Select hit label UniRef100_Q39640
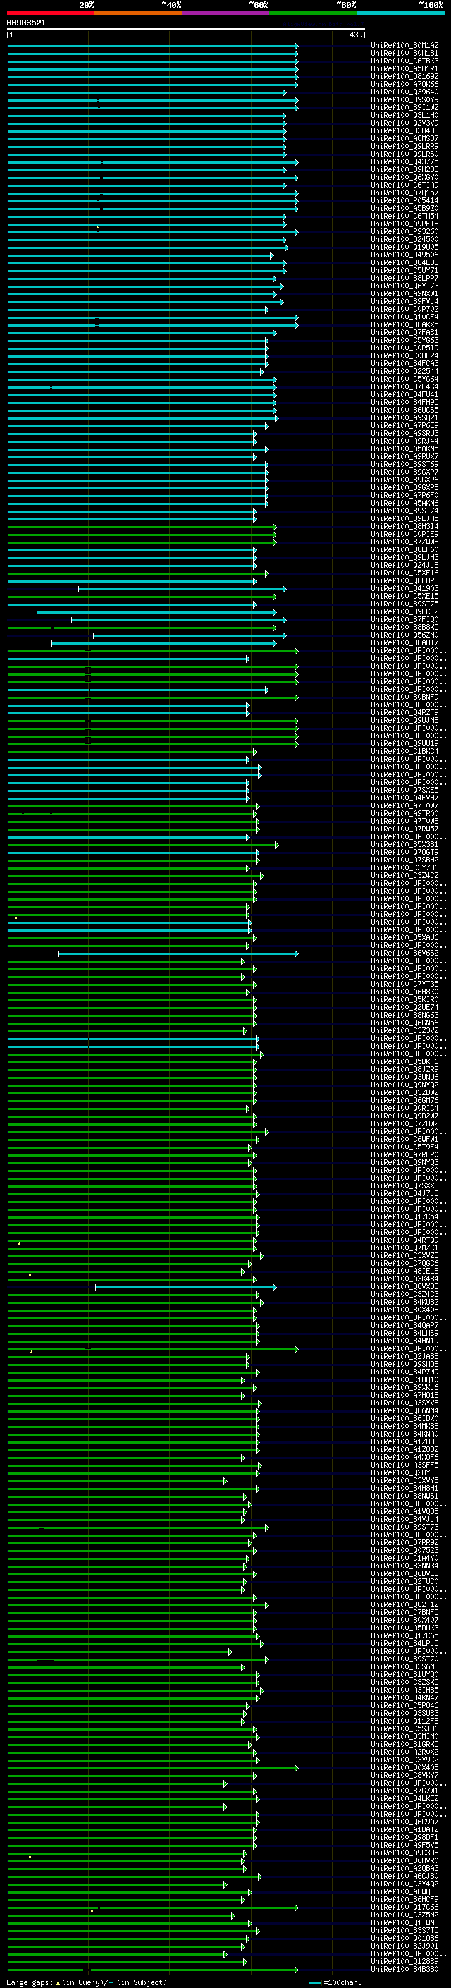Viewport: 451px width, 1988px height. coord(404,92)
